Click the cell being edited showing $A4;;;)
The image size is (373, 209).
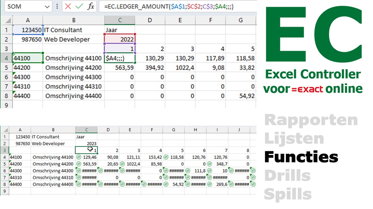coord(120,58)
